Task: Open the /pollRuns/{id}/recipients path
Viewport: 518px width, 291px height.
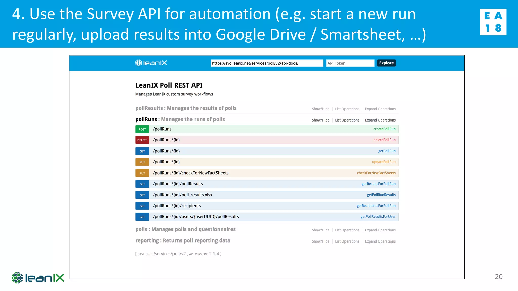Action: 177,206
